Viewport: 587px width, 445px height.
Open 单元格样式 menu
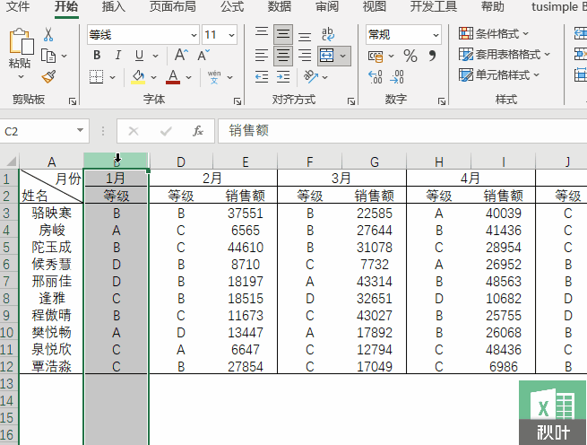[x=499, y=75]
